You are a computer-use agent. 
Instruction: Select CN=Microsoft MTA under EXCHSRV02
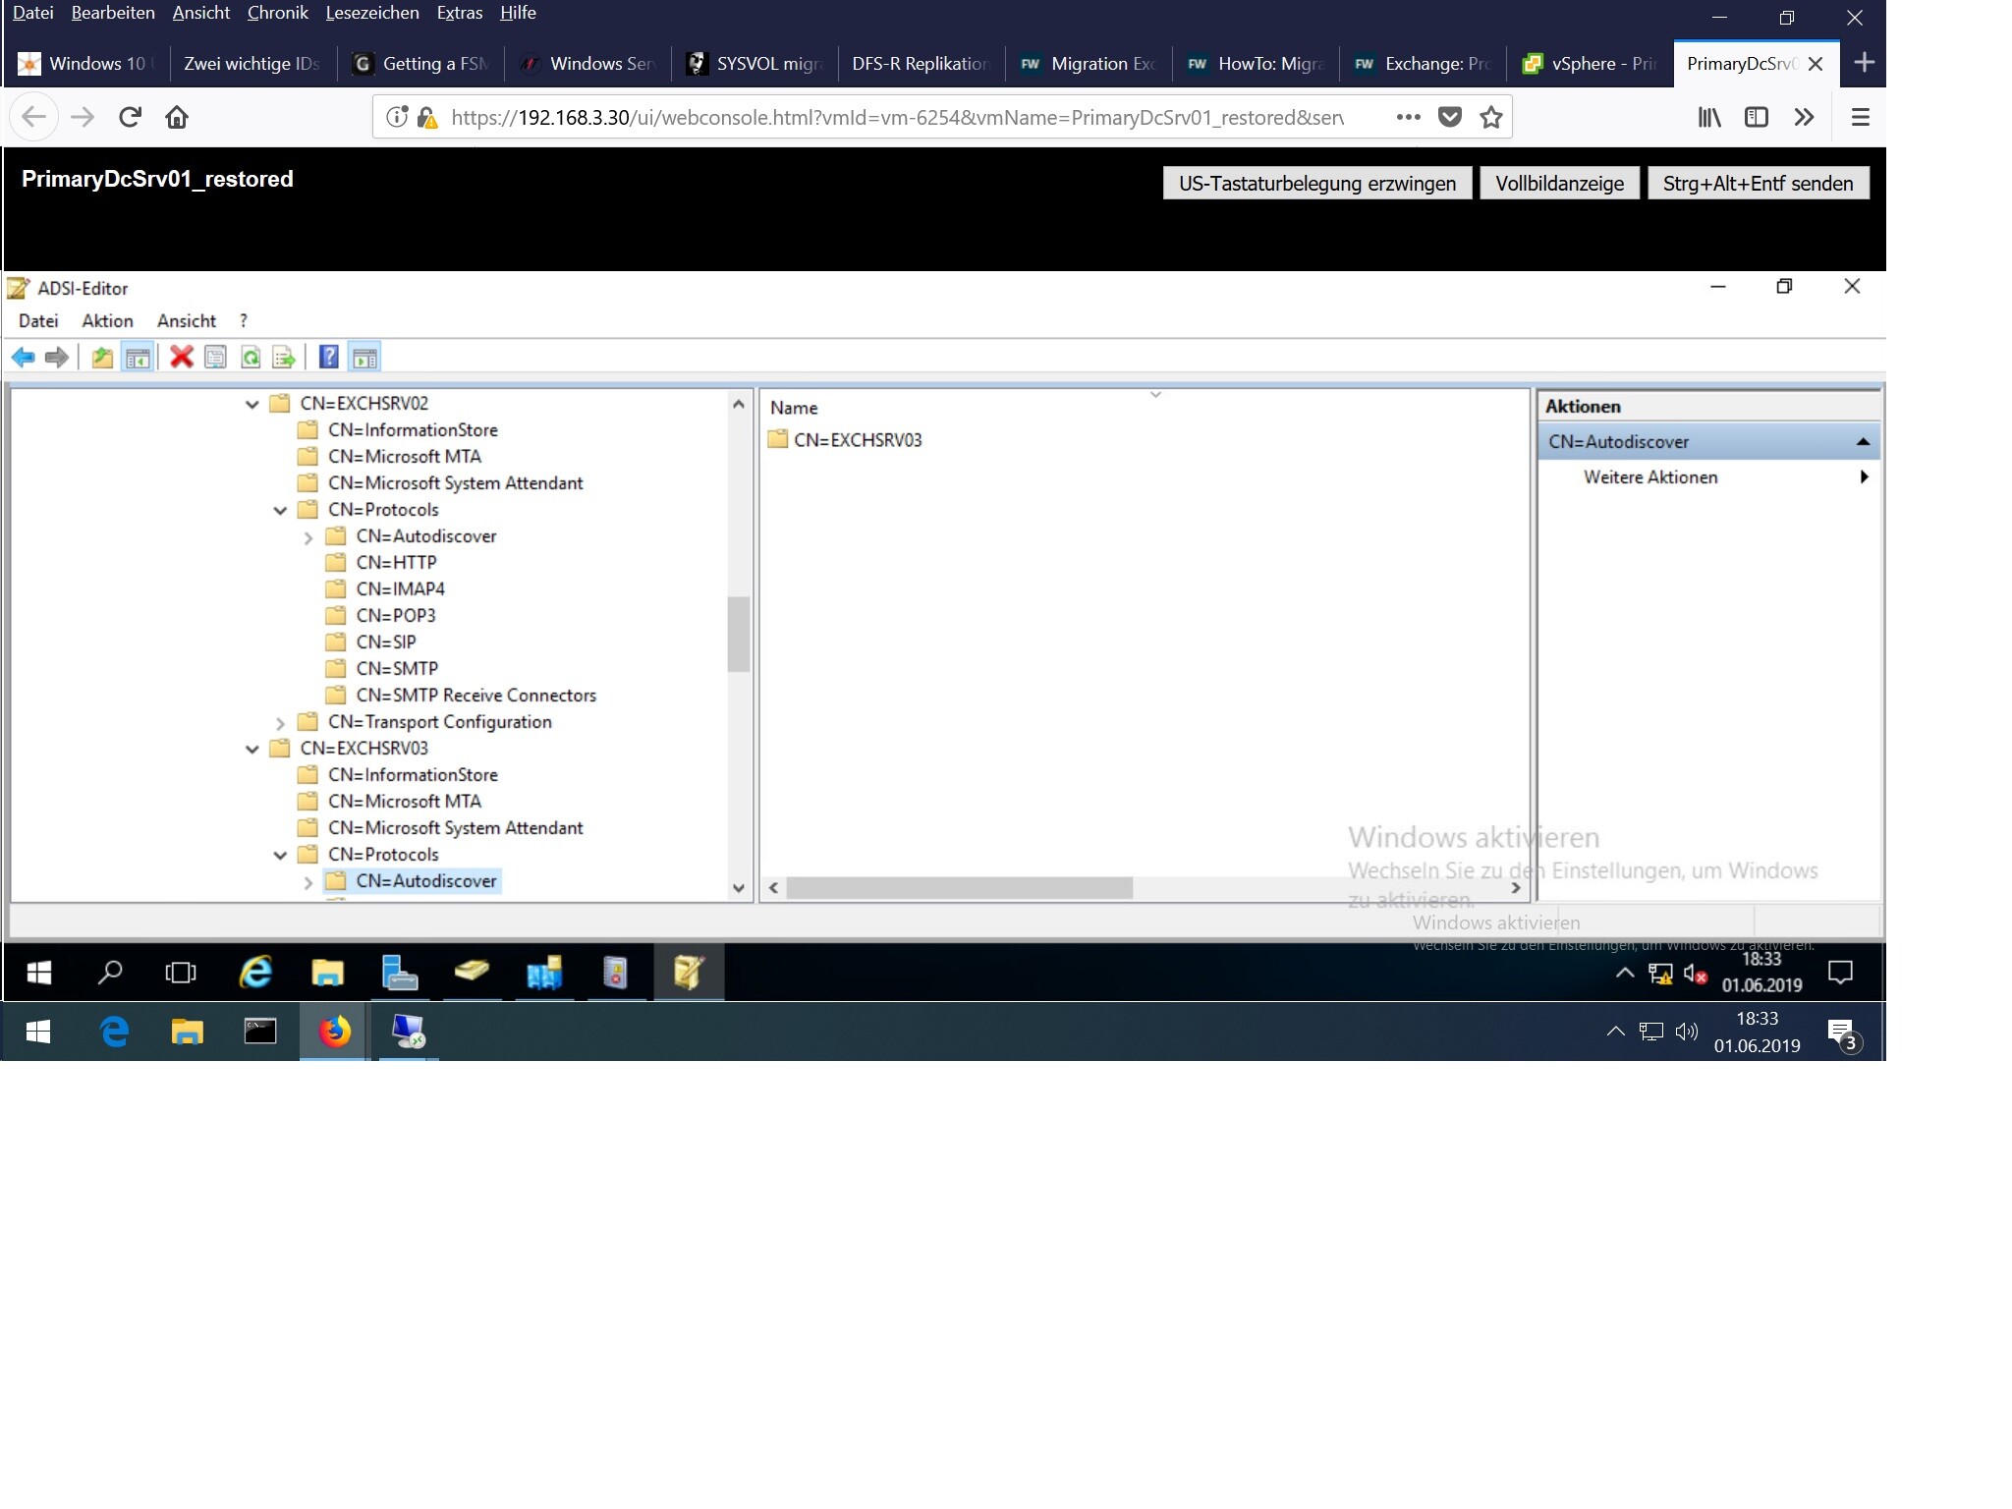click(x=405, y=457)
